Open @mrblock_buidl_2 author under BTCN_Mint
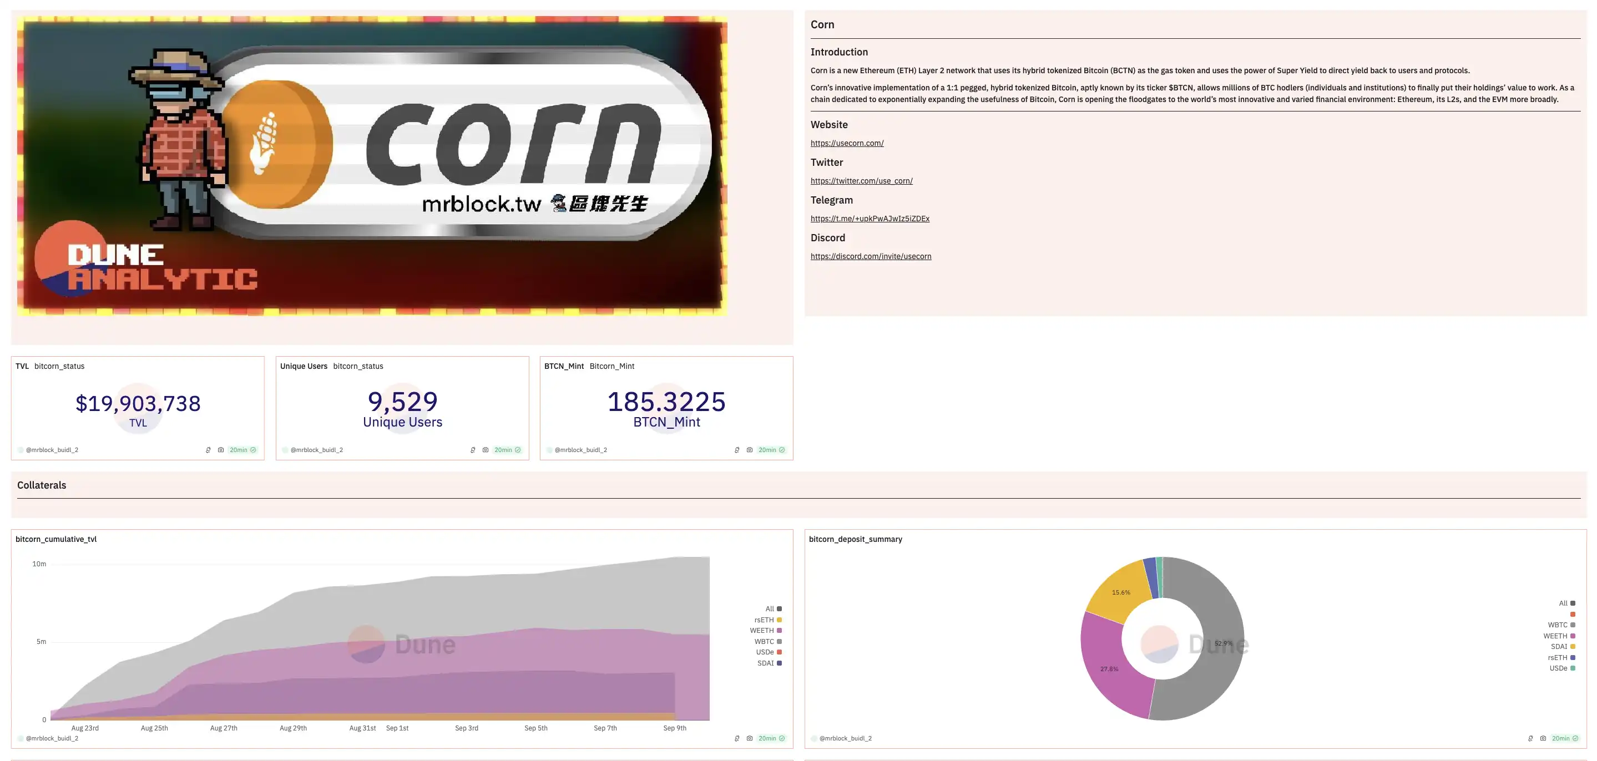 pyautogui.click(x=580, y=450)
